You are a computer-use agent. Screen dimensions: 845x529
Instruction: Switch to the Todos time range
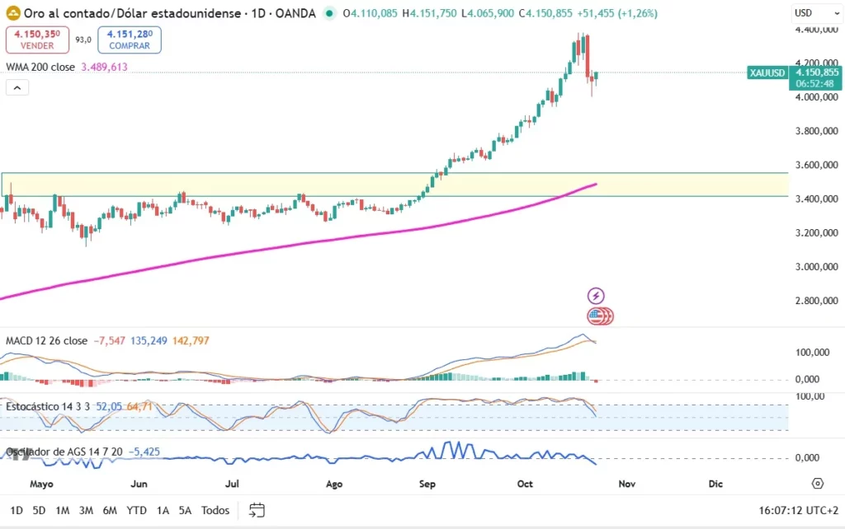point(215,510)
